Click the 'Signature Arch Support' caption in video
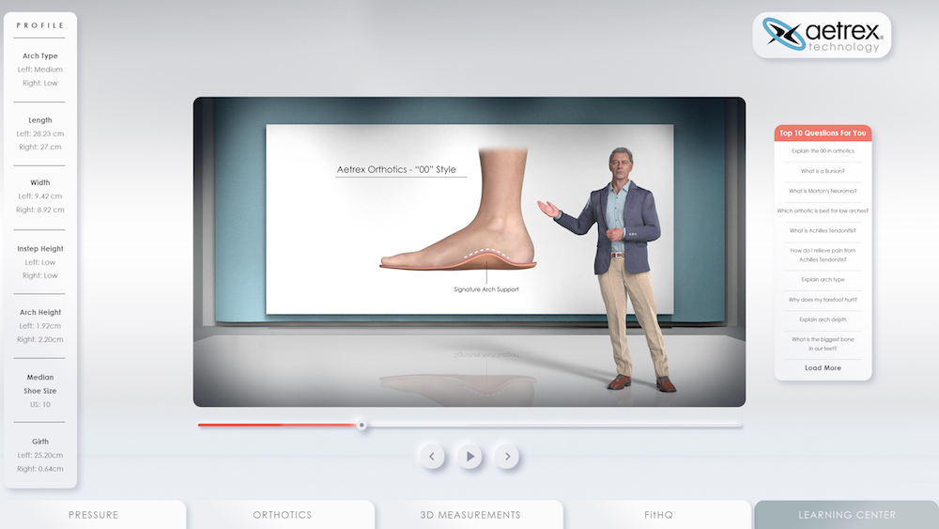The height and width of the screenshot is (529, 939). click(486, 289)
